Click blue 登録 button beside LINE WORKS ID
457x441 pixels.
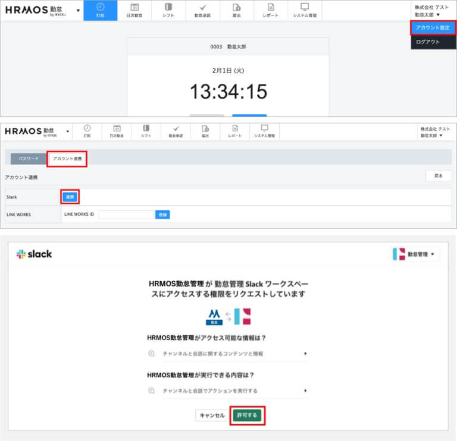[x=162, y=215]
